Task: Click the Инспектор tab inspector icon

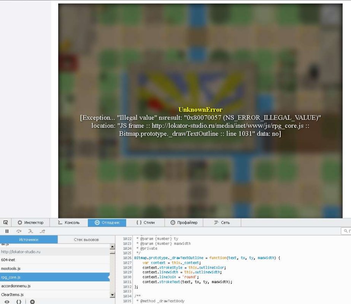Action: pyautogui.click(x=20, y=223)
